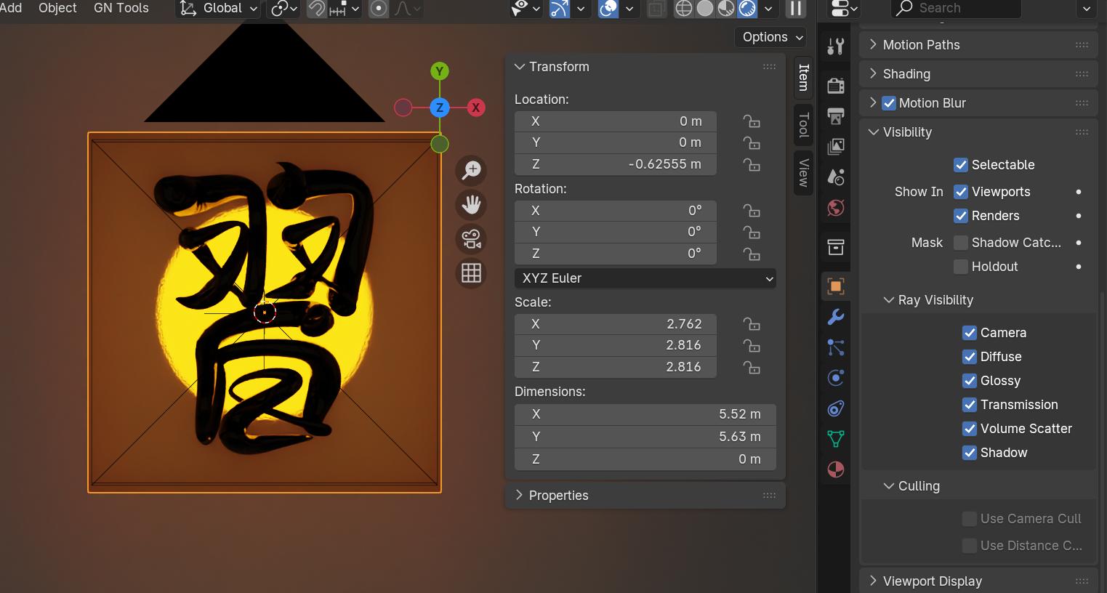Image resolution: width=1107 pixels, height=593 pixels.
Task: Disable the Motion Blur checkbox
Action: (889, 103)
